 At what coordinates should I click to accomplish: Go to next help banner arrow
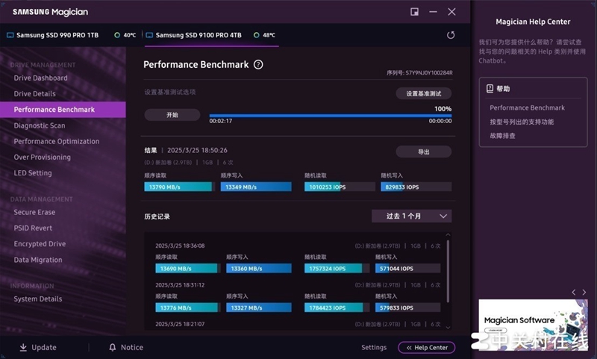click(584, 292)
